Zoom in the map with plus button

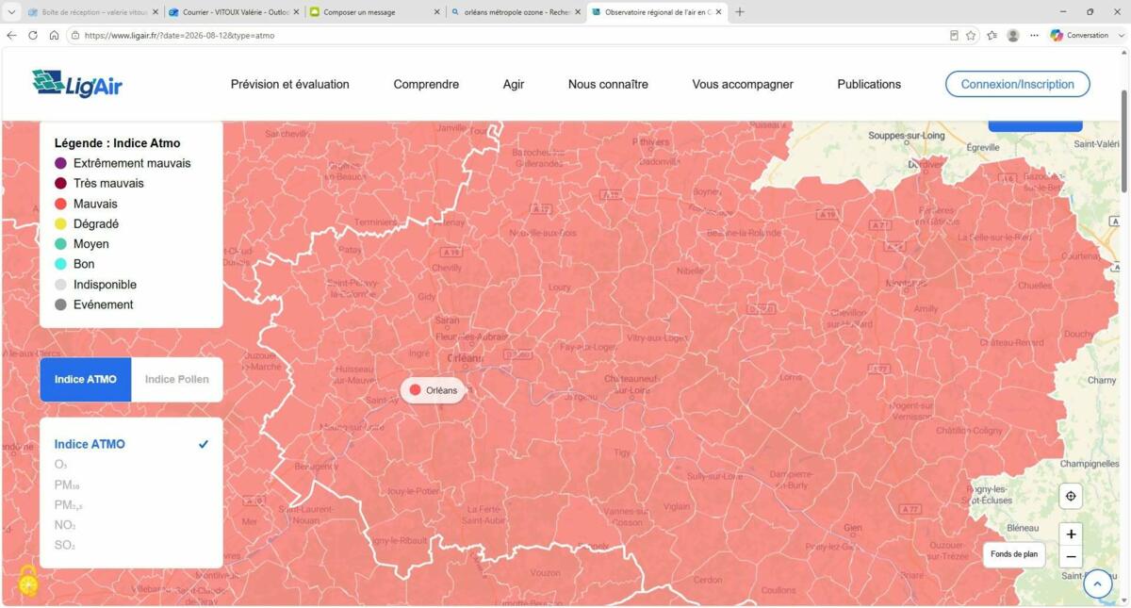tap(1071, 534)
